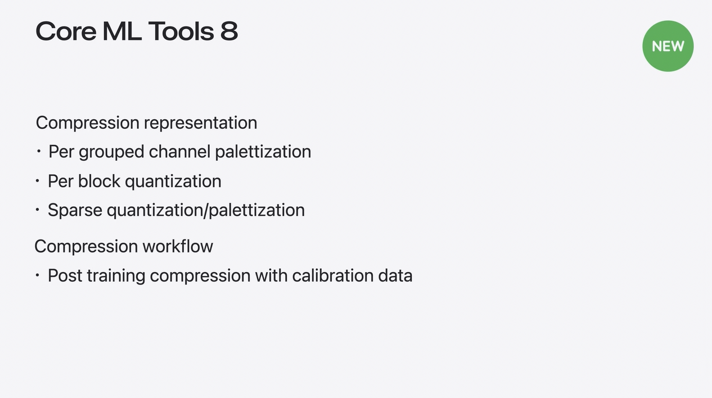Click bullet dot before Per grouped channel
Viewport: 712px width, 398px height.
tap(38, 151)
